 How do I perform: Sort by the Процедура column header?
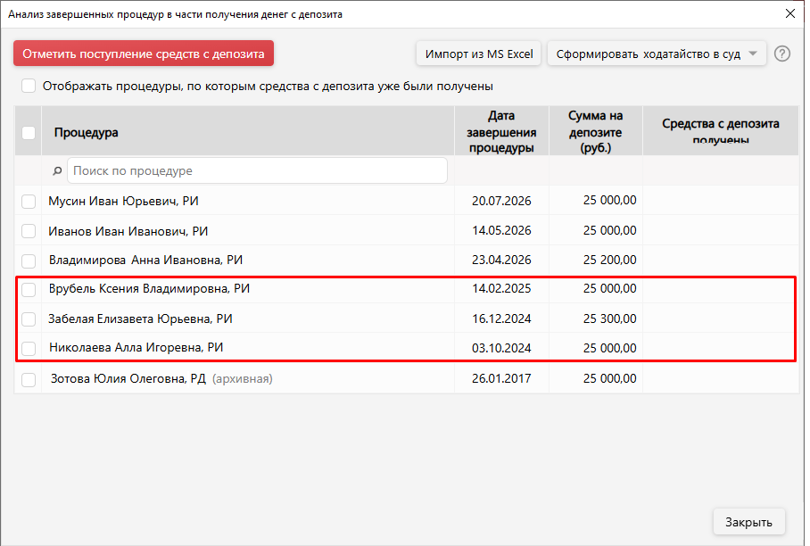click(248, 132)
